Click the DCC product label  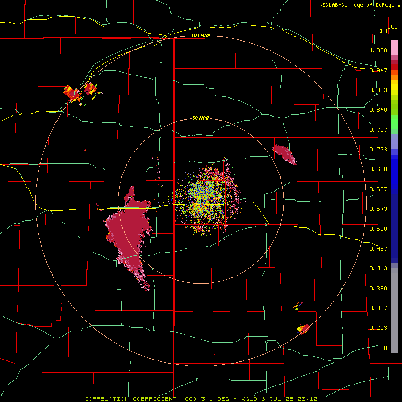coord(392,27)
